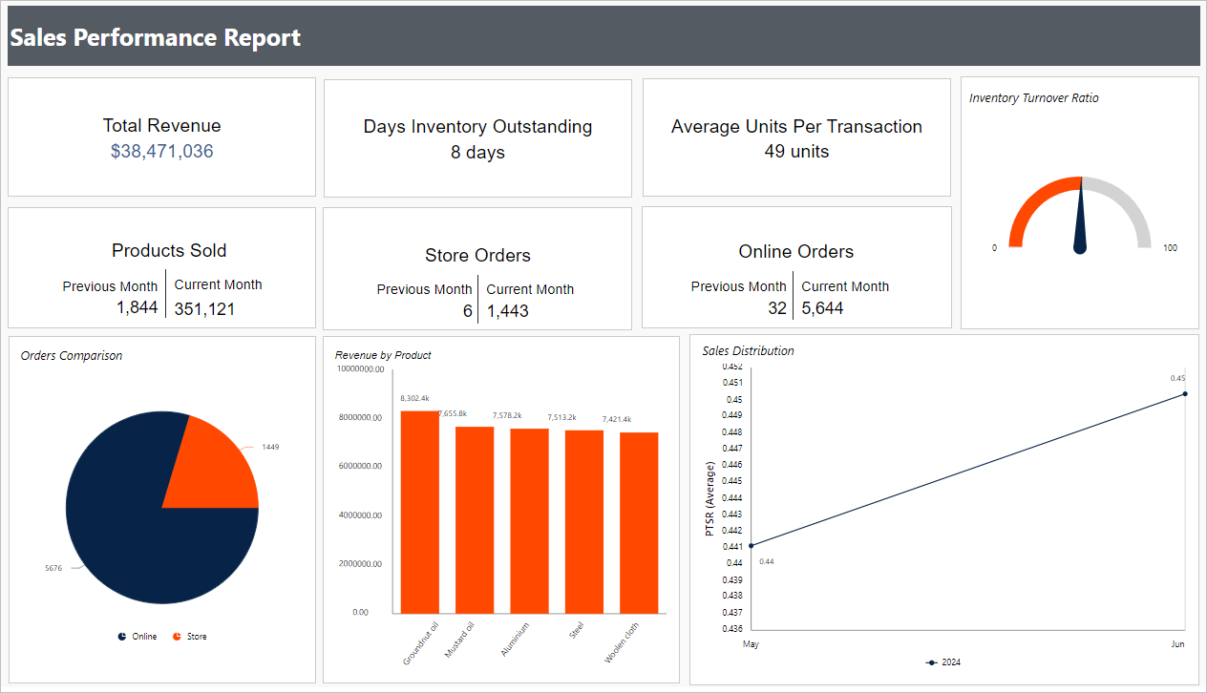Image resolution: width=1207 pixels, height=693 pixels.
Task: Click the May x-axis label
Action: 751,644
